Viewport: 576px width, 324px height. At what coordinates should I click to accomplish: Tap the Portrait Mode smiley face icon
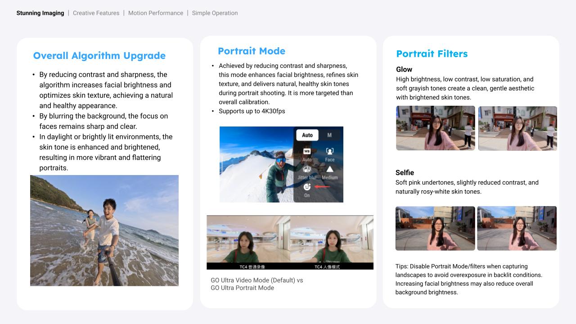pos(307,187)
